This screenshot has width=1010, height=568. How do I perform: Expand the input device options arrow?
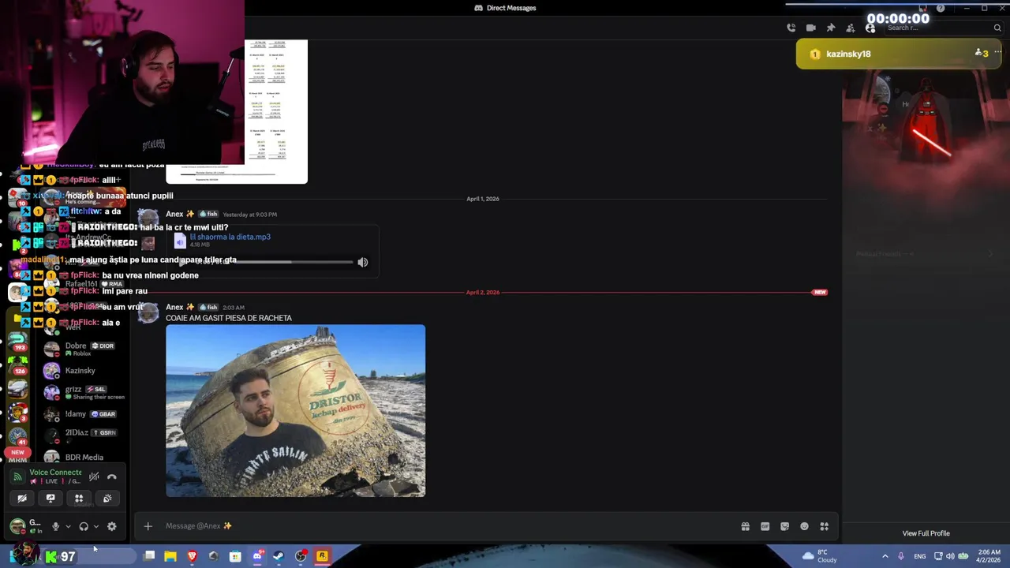coord(68,526)
